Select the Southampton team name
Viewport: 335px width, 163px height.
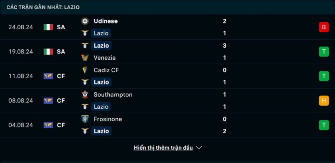(113, 94)
